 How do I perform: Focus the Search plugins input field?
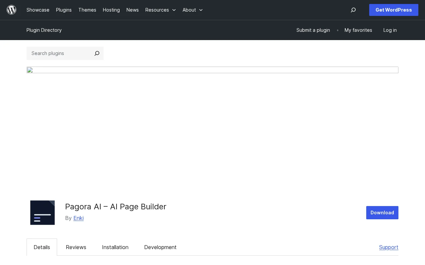(59, 53)
